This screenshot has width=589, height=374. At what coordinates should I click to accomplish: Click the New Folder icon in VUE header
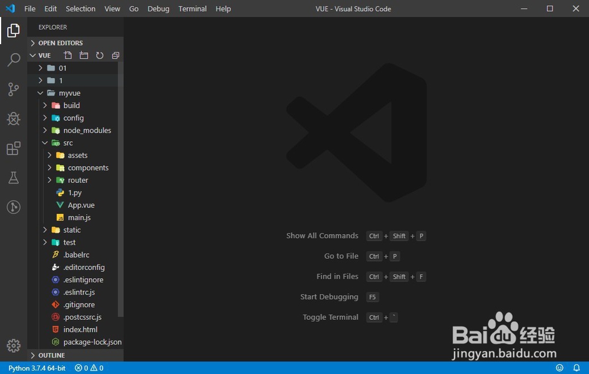(x=84, y=55)
